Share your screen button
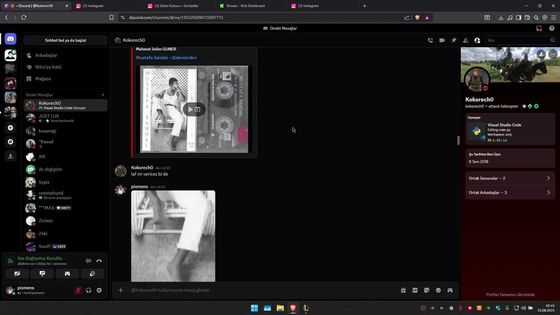The image size is (560, 315). pos(42,273)
